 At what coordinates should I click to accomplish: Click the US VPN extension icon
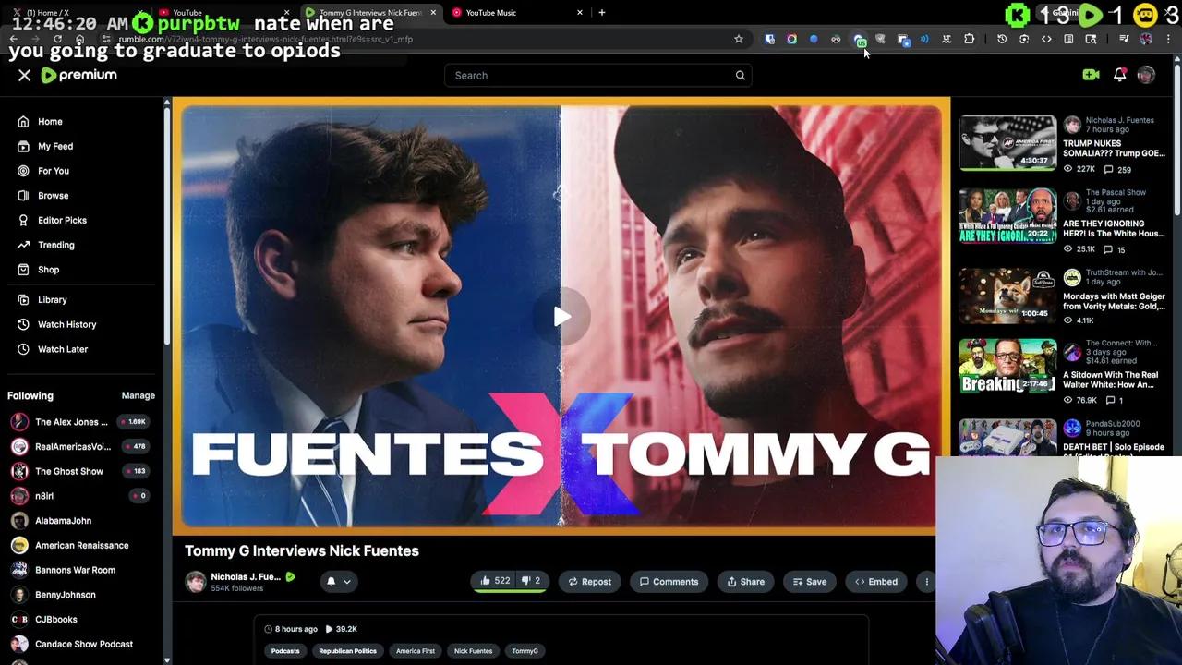tap(859, 40)
